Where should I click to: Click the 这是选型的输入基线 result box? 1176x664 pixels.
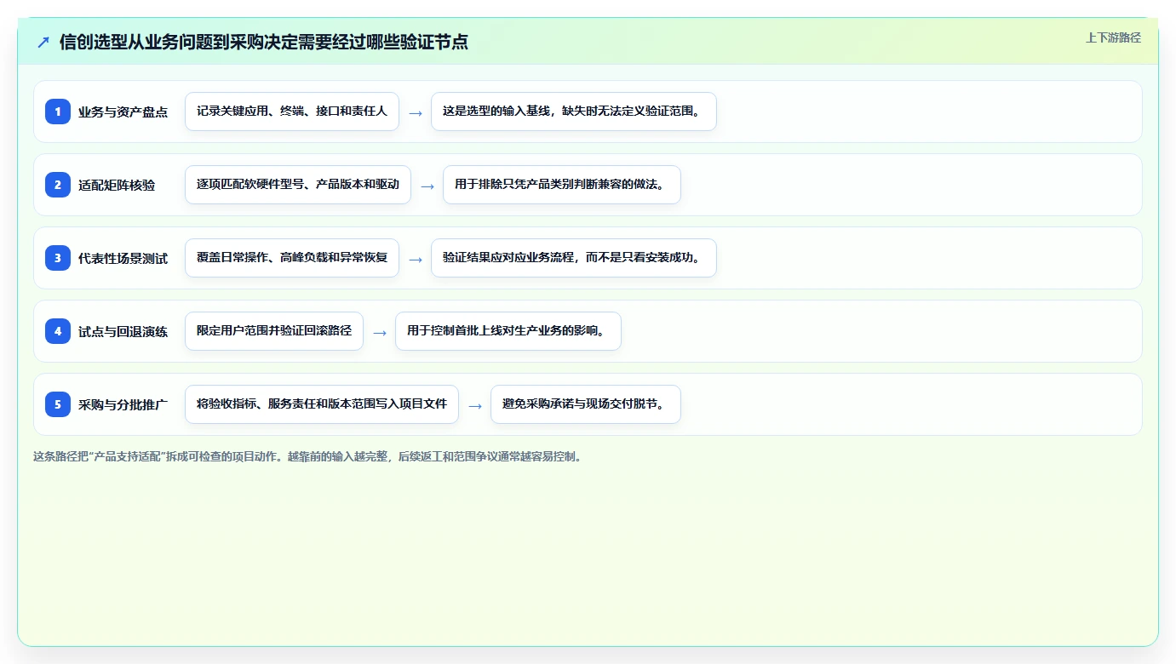click(574, 112)
